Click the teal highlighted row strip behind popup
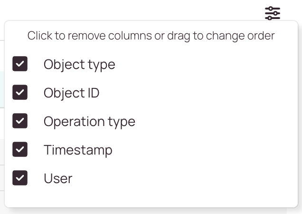The width and height of the screenshot is (302, 214). (x=2, y=89)
